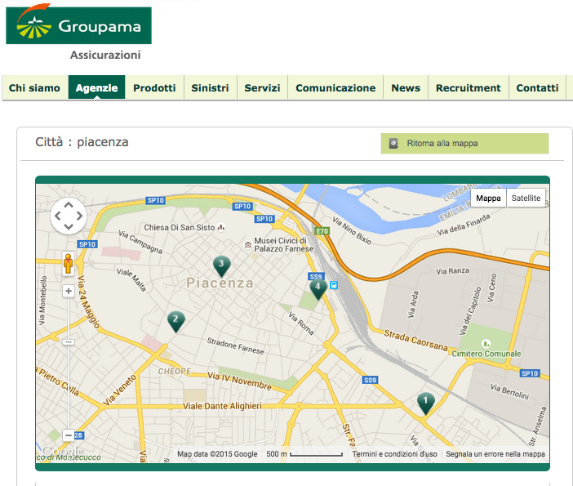Zoom out with the minus button
Screen dimensions: 573x486
tap(69, 435)
